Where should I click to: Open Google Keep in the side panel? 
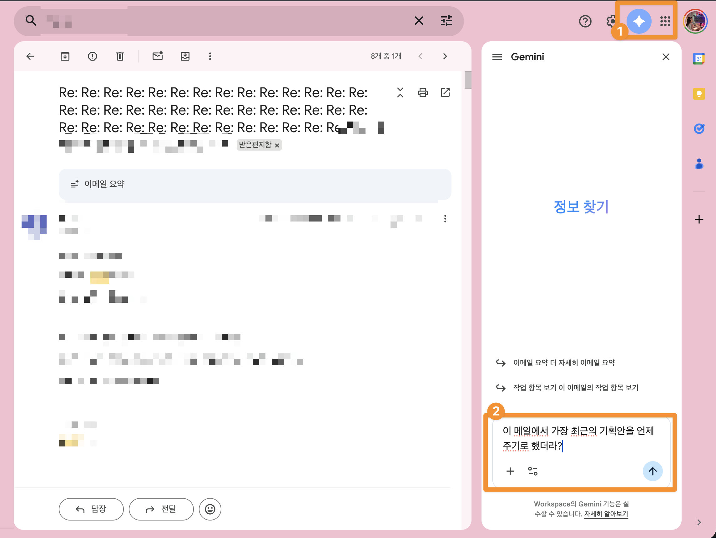point(699,94)
